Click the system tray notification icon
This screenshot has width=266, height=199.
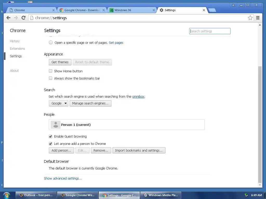point(246,195)
